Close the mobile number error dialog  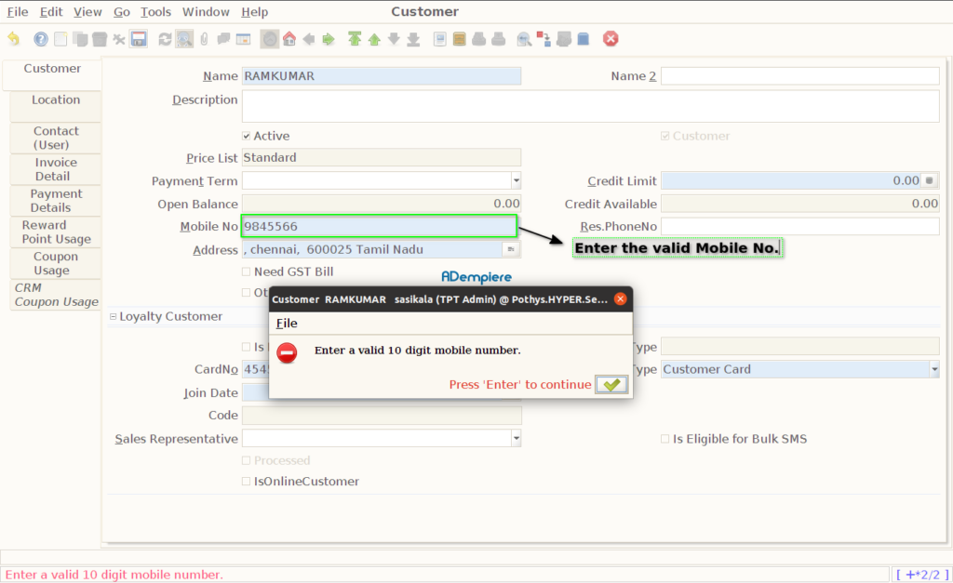point(620,298)
